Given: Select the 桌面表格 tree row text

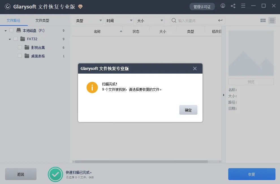Looking at the screenshot, I should [38, 56].
